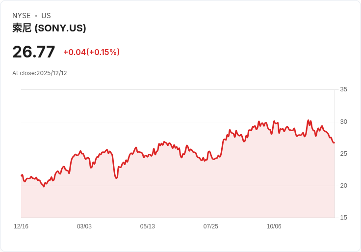Select the 12/16 date label on x-axis

pyautogui.click(x=21, y=226)
